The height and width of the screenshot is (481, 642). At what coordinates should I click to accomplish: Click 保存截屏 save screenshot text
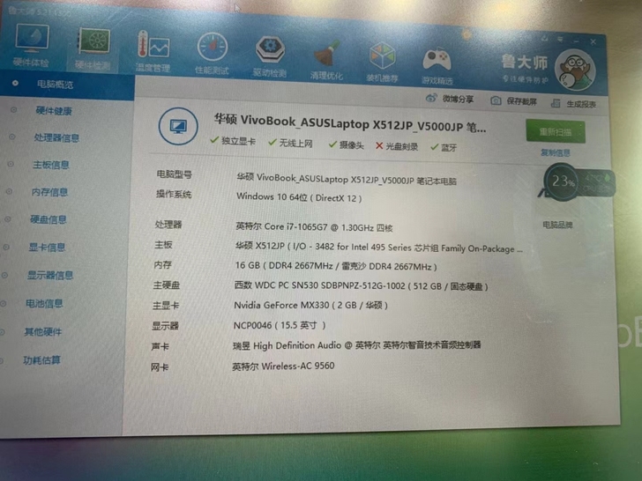tap(521, 101)
